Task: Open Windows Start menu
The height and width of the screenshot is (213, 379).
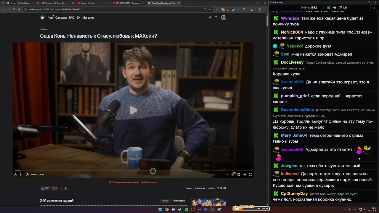Action: pyautogui.click(x=160, y=209)
